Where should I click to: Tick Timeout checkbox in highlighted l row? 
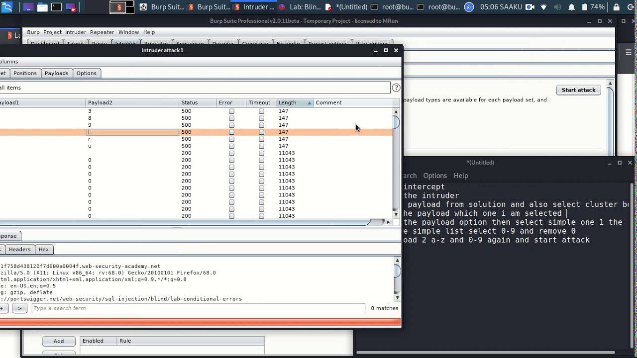click(261, 132)
